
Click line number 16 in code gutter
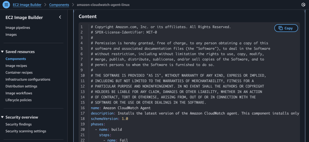click(x=83, y=108)
